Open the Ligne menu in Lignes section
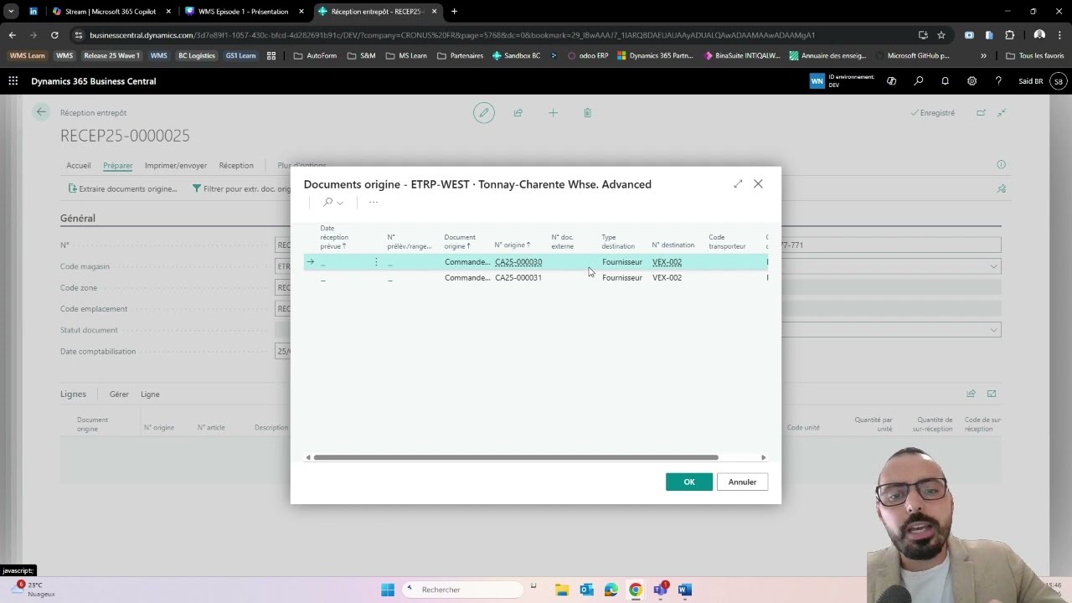 point(150,394)
